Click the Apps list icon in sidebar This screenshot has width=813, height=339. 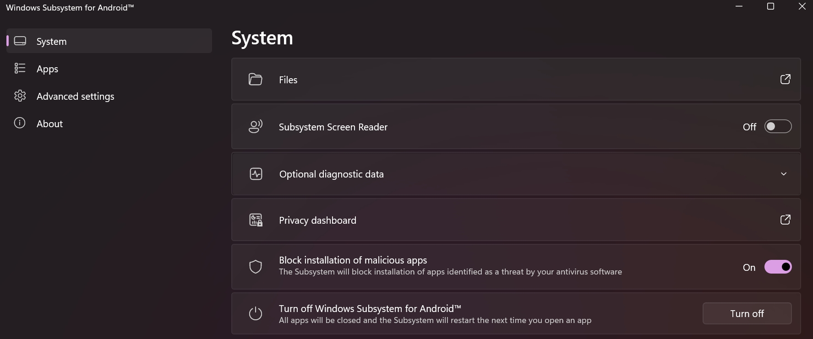(20, 68)
